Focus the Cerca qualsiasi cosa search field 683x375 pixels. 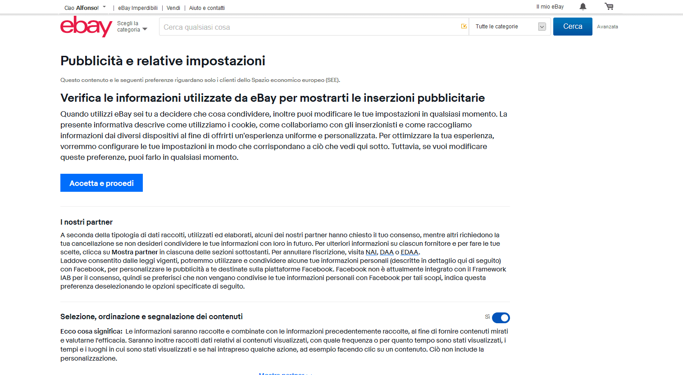click(309, 27)
